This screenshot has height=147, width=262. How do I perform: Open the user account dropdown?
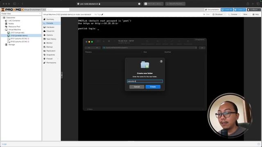[x=254, y=10]
